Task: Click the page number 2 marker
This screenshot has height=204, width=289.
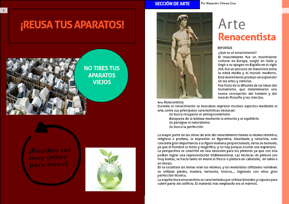Action: [4, 10]
